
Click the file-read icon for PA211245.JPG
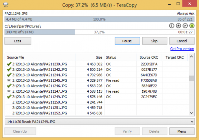pos(9,80)
